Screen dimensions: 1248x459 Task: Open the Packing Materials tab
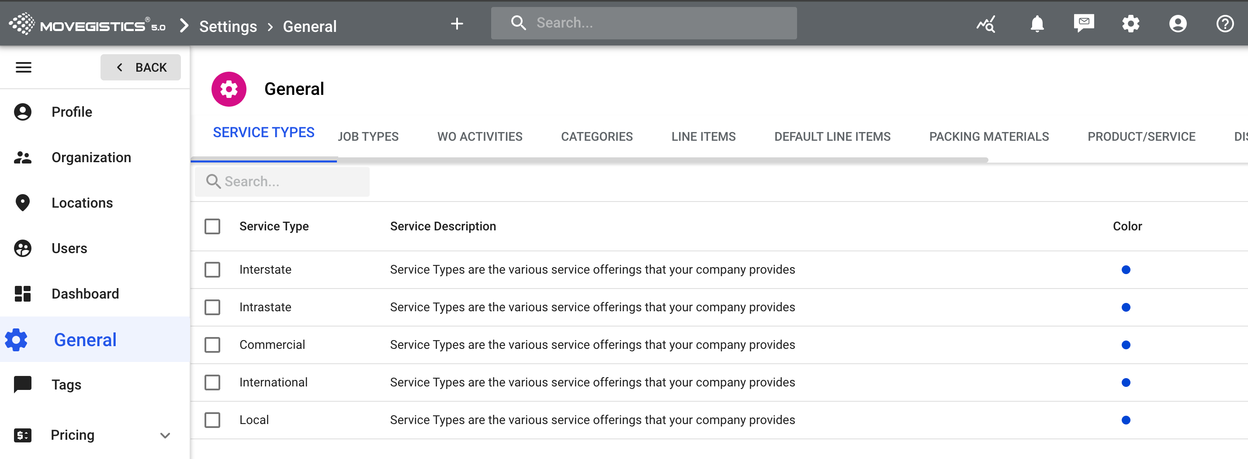coord(988,137)
